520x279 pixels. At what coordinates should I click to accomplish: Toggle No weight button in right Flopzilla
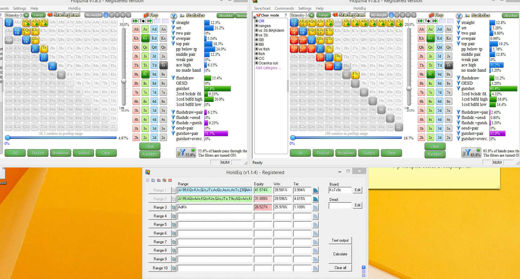(x=379, y=15)
